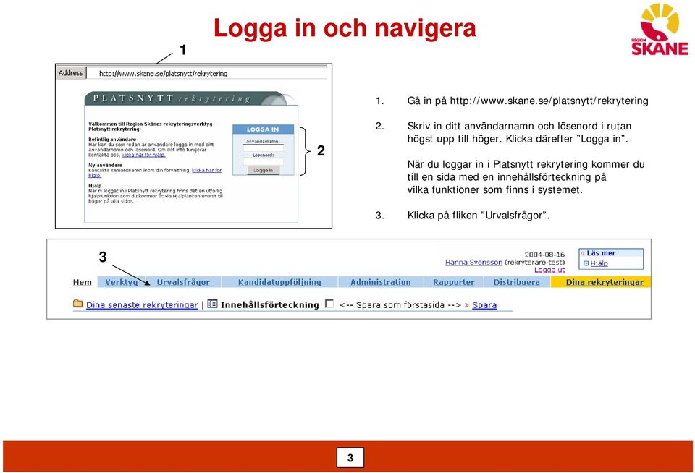Expand the Hjälp plus icon

586,263
